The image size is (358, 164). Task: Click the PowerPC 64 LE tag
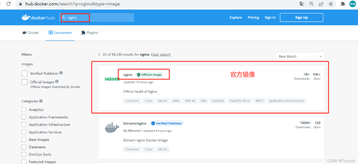point(240,101)
